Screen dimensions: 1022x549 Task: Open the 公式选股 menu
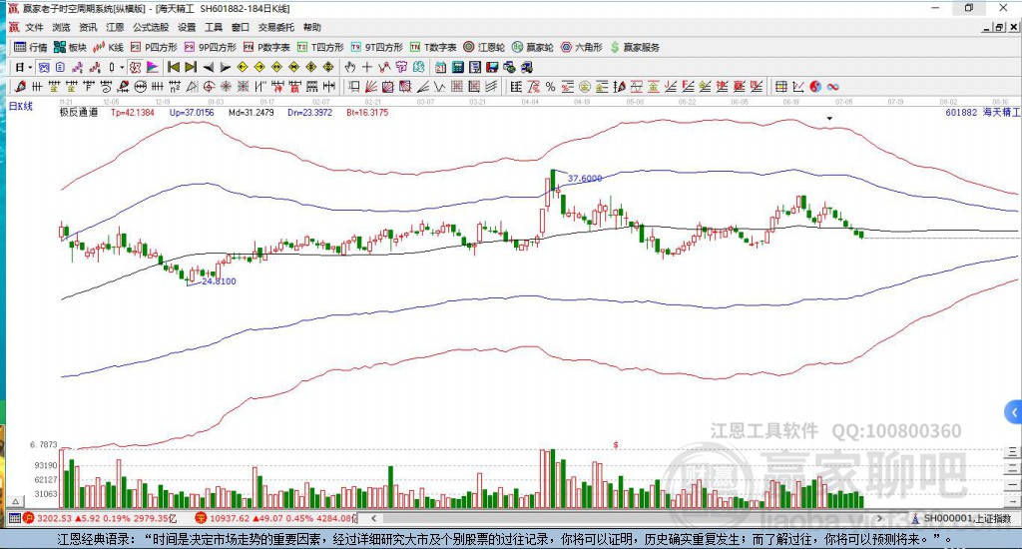click(151, 27)
